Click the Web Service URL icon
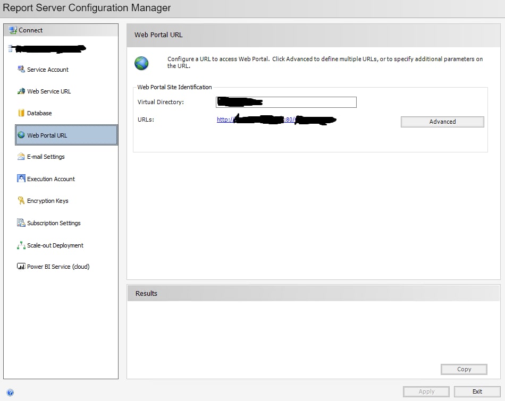The height and width of the screenshot is (401, 505). click(21, 91)
